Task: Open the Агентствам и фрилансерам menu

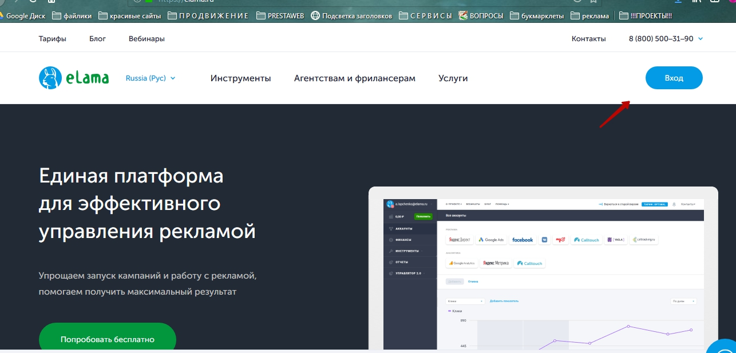Action: pos(355,78)
